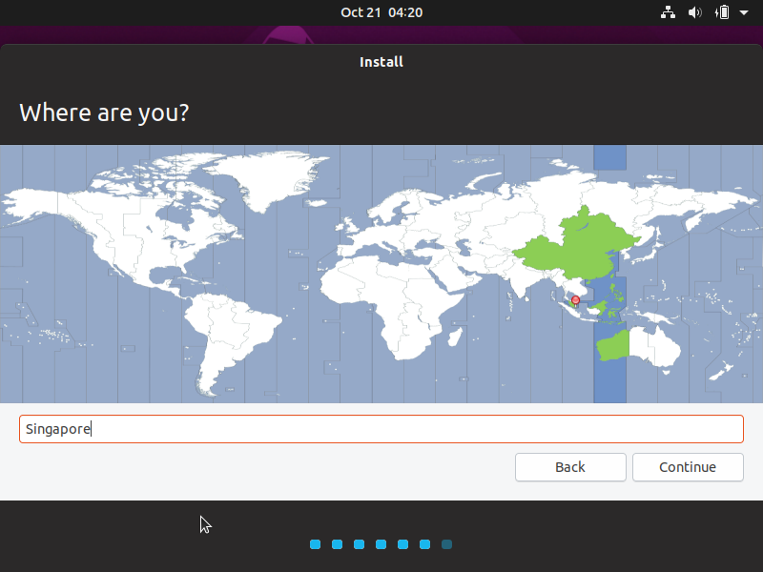
Task: Click the battery status icon
Action: pos(722,12)
